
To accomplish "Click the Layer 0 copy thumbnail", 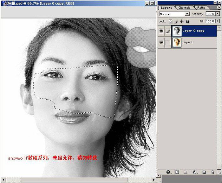I will click(176, 31).
